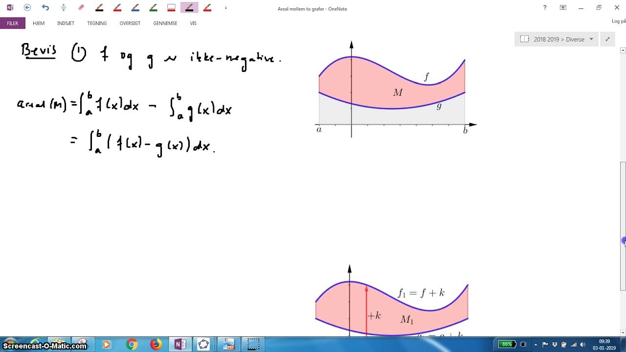Viewport: 626px width, 352px height.
Task: Open Ribbon Display Options
Action: tap(563, 8)
